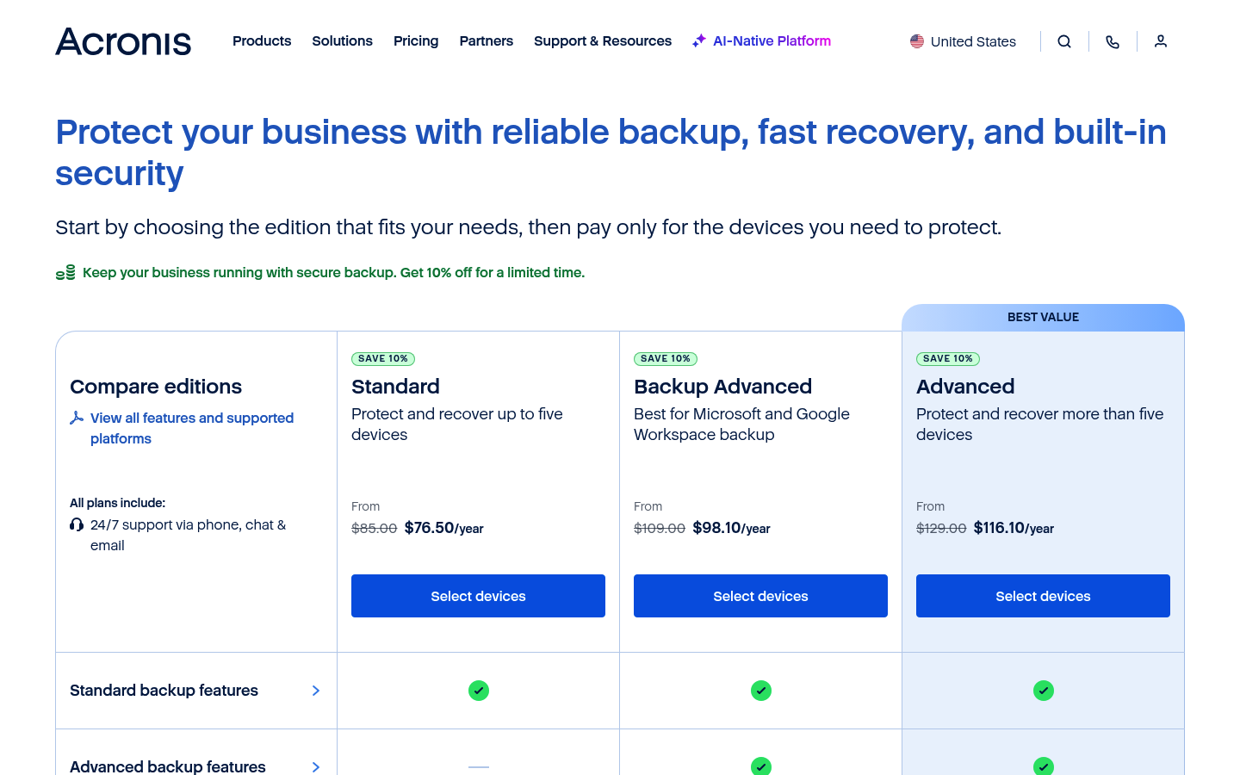Select devices for Standard edition
This screenshot has width=1240, height=775.
(x=478, y=596)
